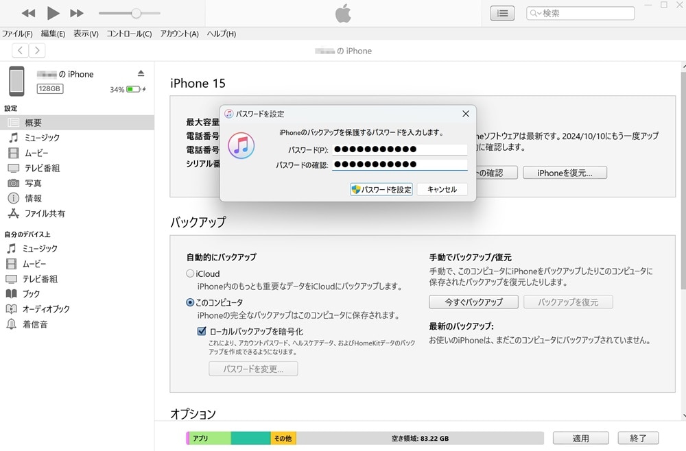Image resolution: width=686 pixels, height=451 pixels.
Task: Click the rewind playback button
Action: [x=28, y=13]
